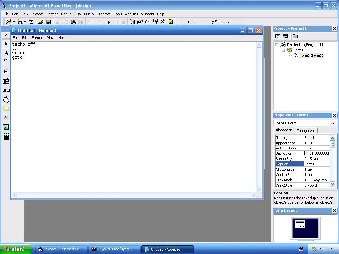The width and height of the screenshot is (339, 254).
Task: Select the Timer stopwatch control
Action: [6, 100]
